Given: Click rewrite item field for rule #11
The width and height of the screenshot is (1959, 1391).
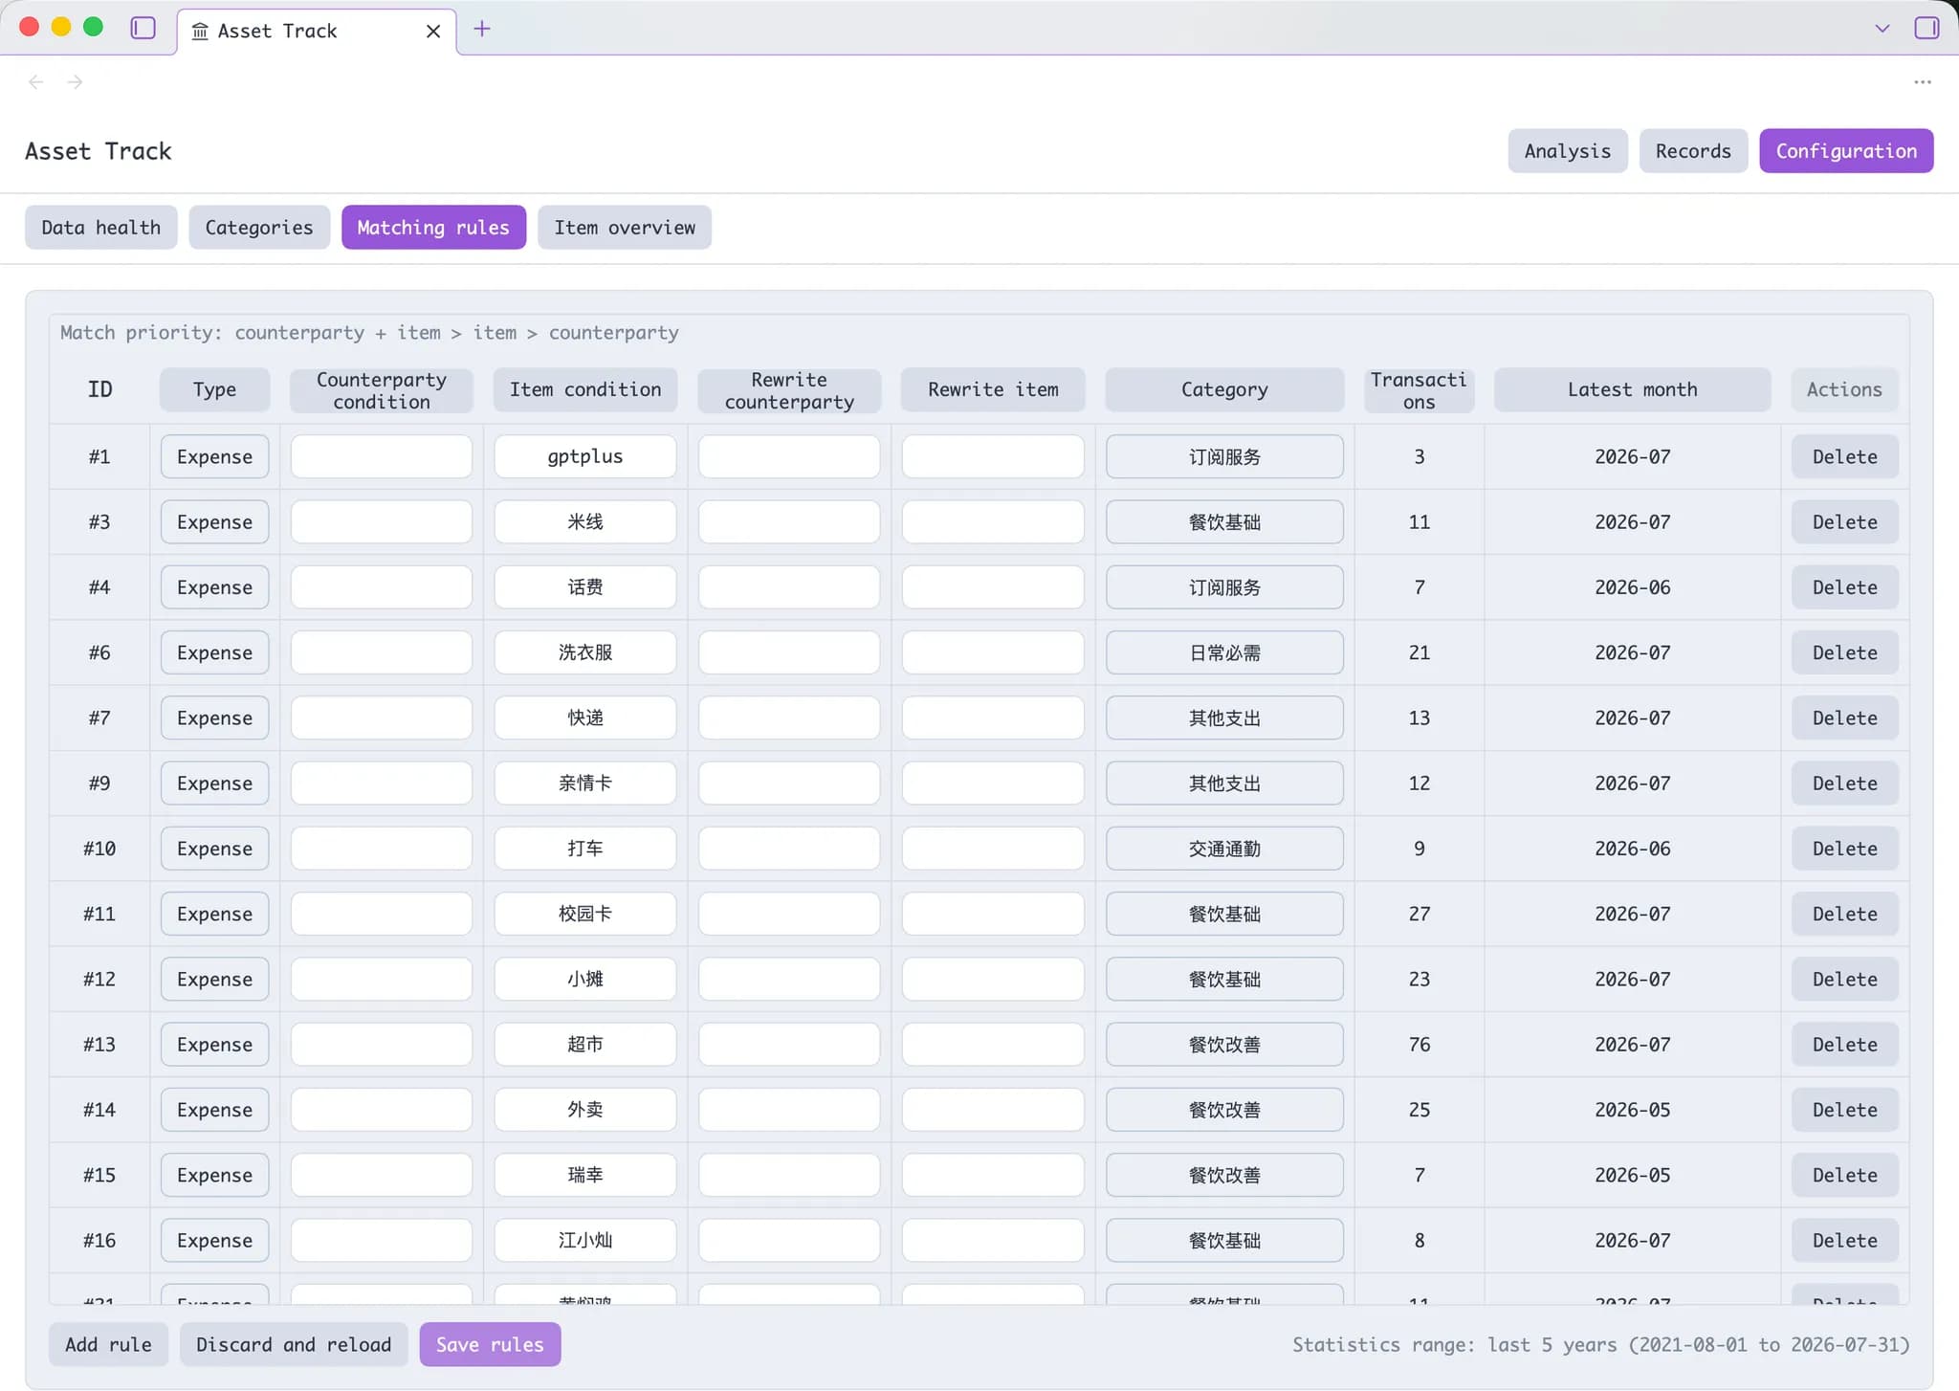Looking at the screenshot, I should (x=993, y=914).
